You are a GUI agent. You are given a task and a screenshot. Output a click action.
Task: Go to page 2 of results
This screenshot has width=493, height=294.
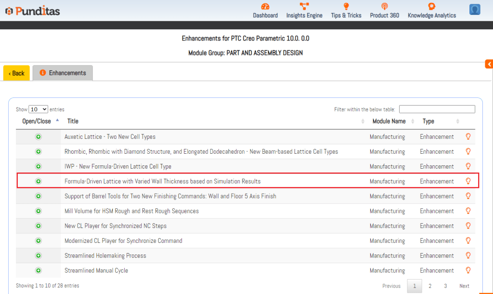pos(430,286)
